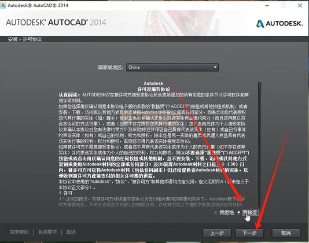309x243 pixels.
Task: Close the AutoCAD 2014 installer window
Action: click(300, 6)
